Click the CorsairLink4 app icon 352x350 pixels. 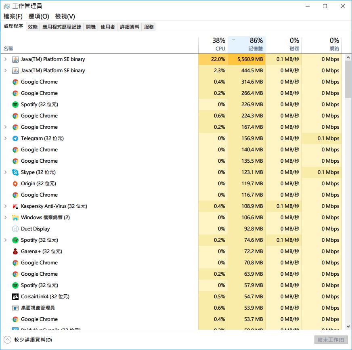click(x=15, y=297)
